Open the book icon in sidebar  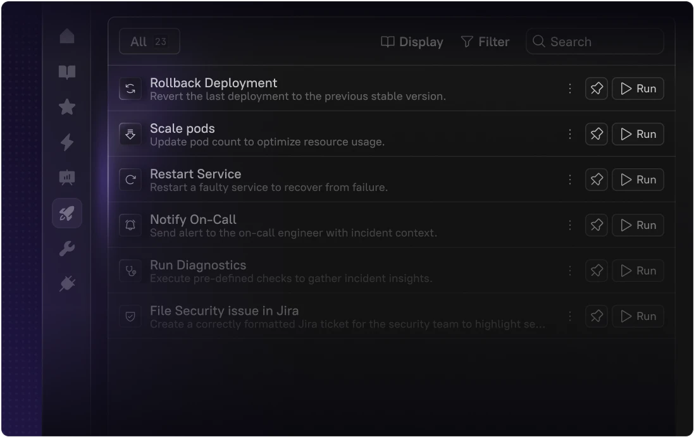[x=67, y=72]
